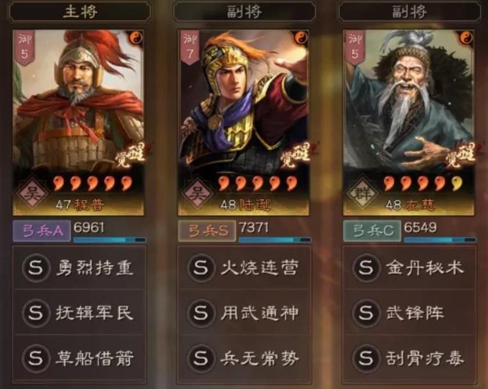Tap 群 faction badge on 左慈 card
The height and width of the screenshot is (389, 488).
point(363,194)
